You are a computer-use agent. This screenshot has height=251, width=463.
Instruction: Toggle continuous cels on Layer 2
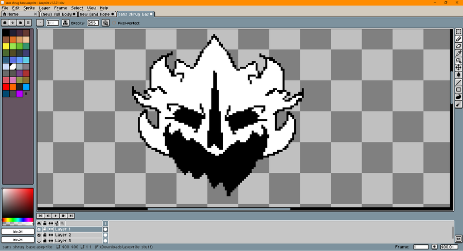51,235
